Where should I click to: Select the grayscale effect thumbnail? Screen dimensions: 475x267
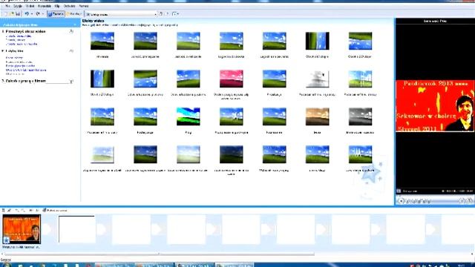tap(360, 116)
